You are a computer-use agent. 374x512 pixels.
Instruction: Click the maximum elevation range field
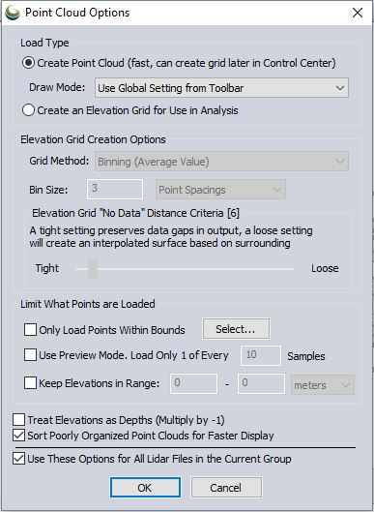(x=261, y=383)
